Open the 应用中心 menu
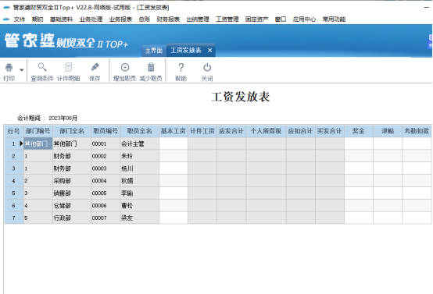Screen dimensions: 433x294 click(304, 19)
